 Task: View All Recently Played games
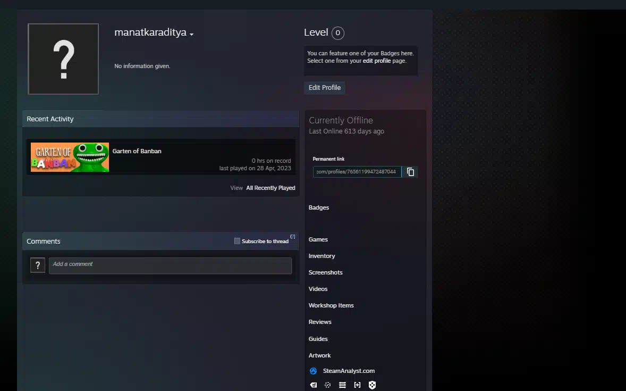pos(270,188)
